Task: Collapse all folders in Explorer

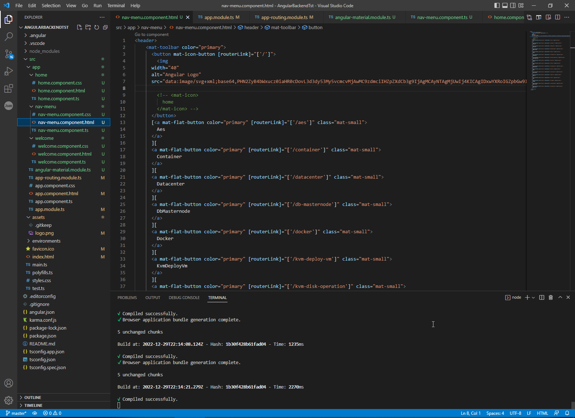Action: click(x=105, y=27)
